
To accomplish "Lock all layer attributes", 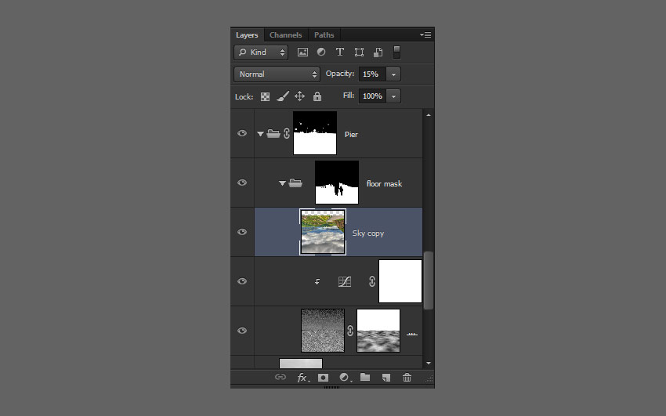I will click(317, 96).
